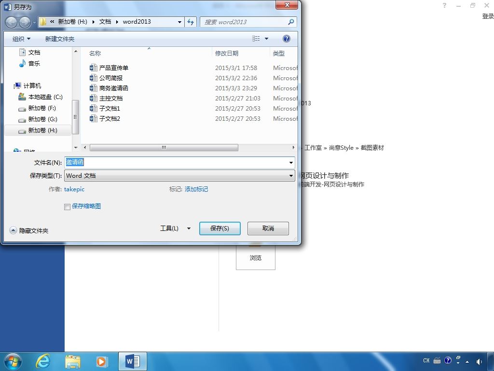The width and height of the screenshot is (494, 371).
Task: Click the volume speaker icon in system tray
Action: (x=479, y=361)
